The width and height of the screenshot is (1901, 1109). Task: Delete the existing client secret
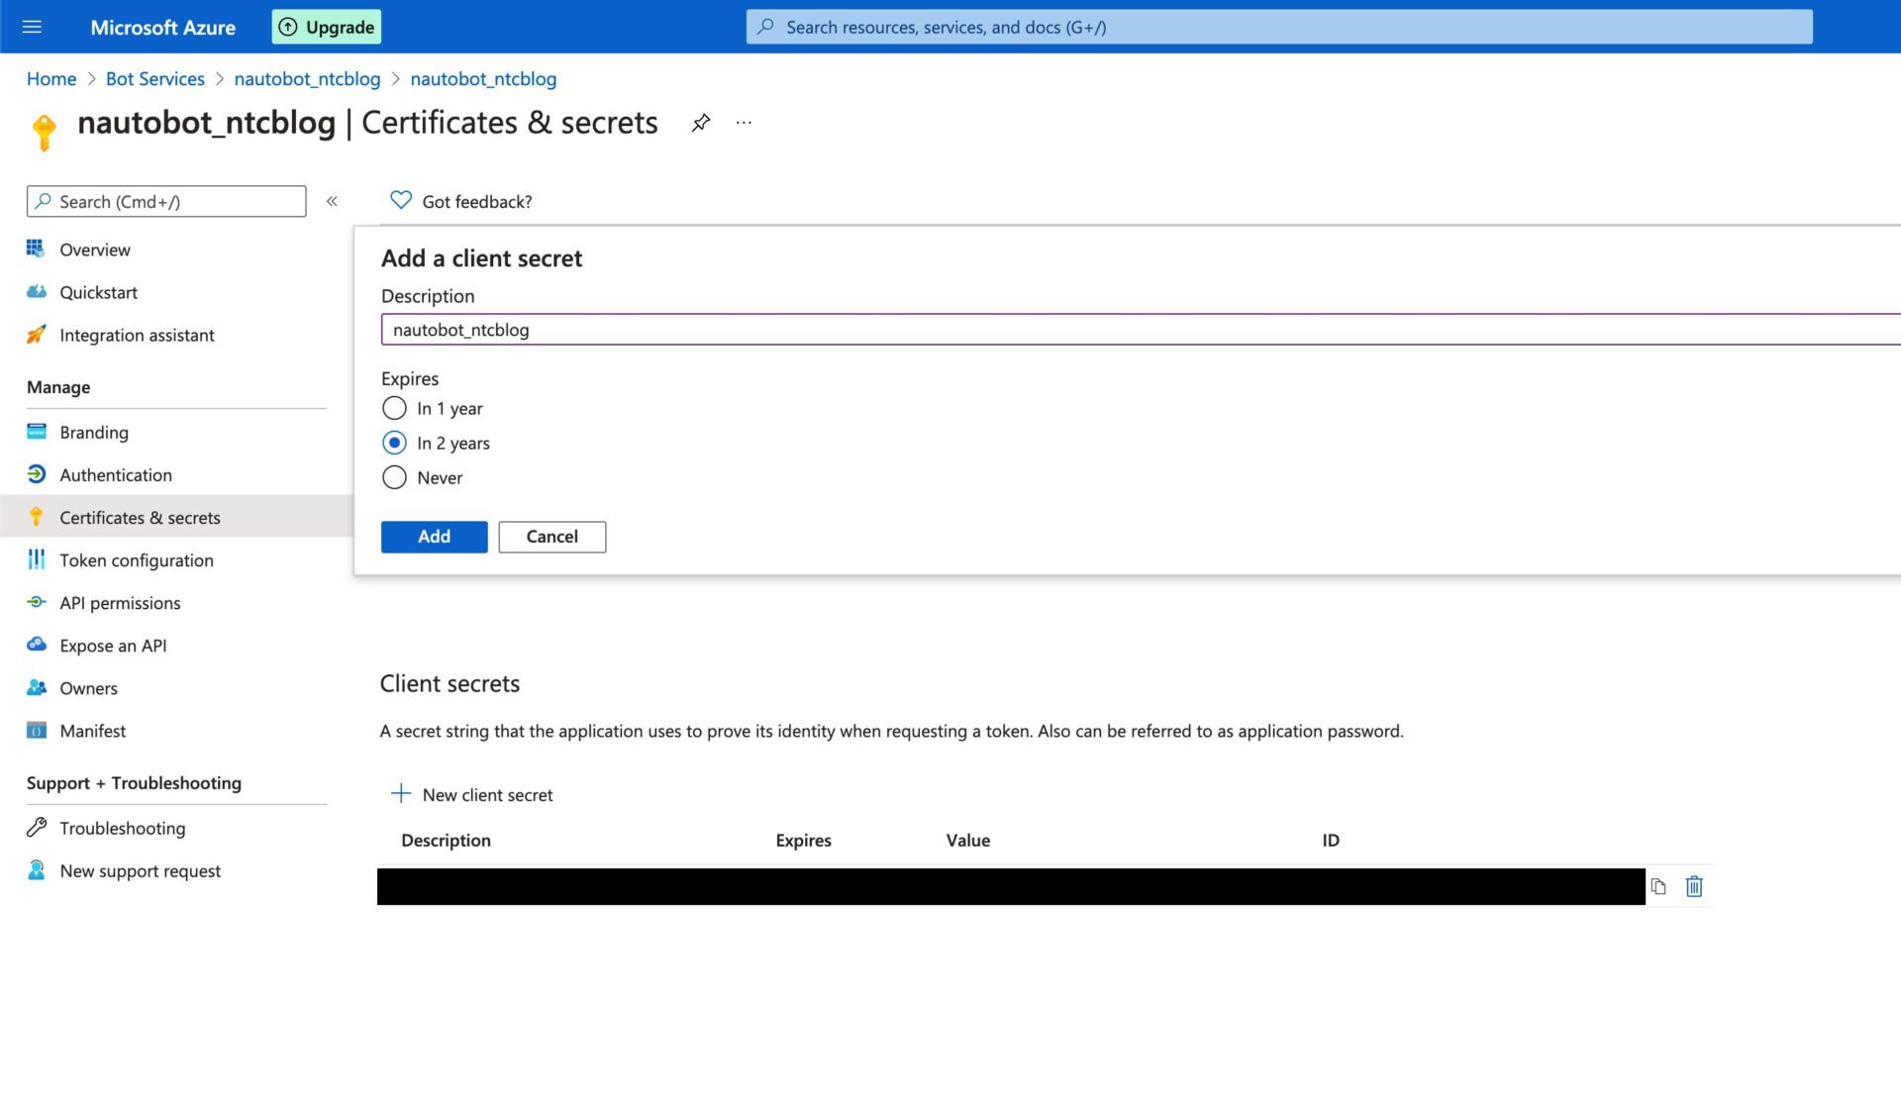tap(1694, 886)
